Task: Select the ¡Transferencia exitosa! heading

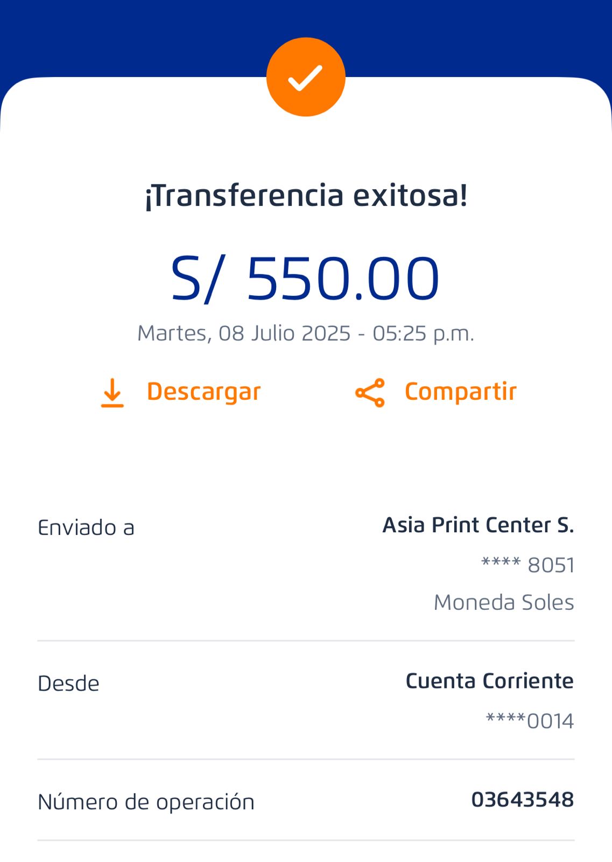Action: 306,195
